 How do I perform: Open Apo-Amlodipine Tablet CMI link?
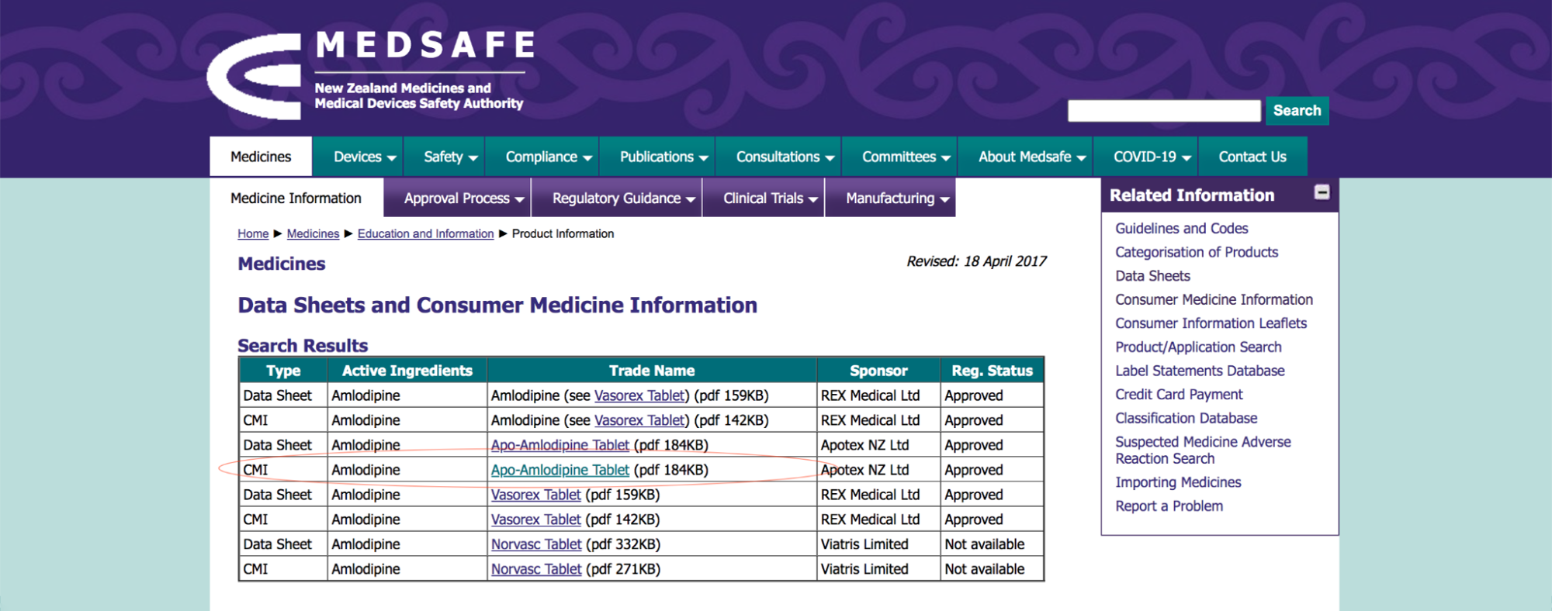click(559, 470)
